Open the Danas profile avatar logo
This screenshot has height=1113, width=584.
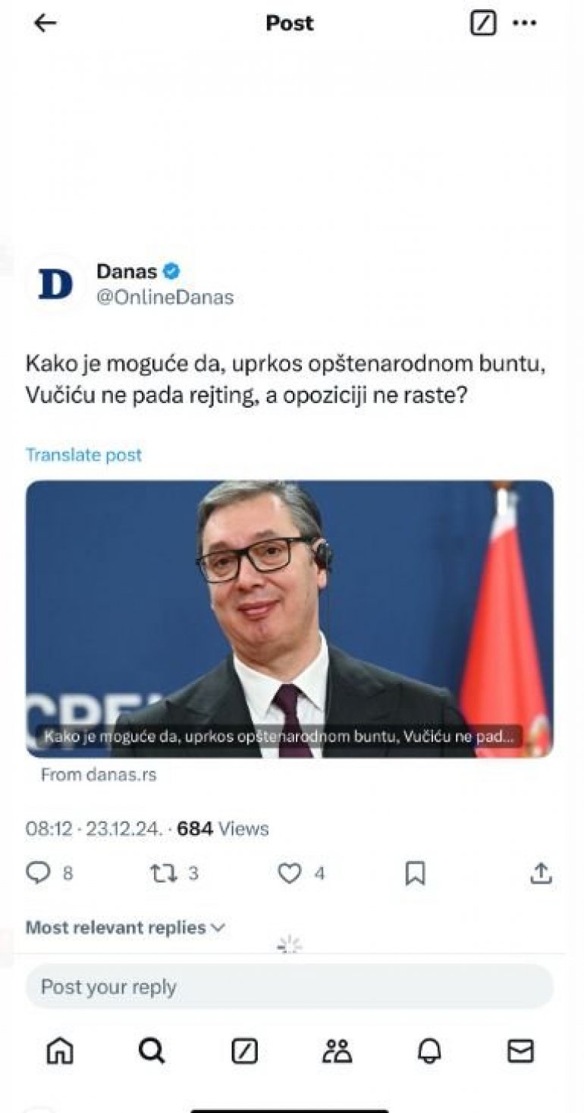[x=55, y=284]
